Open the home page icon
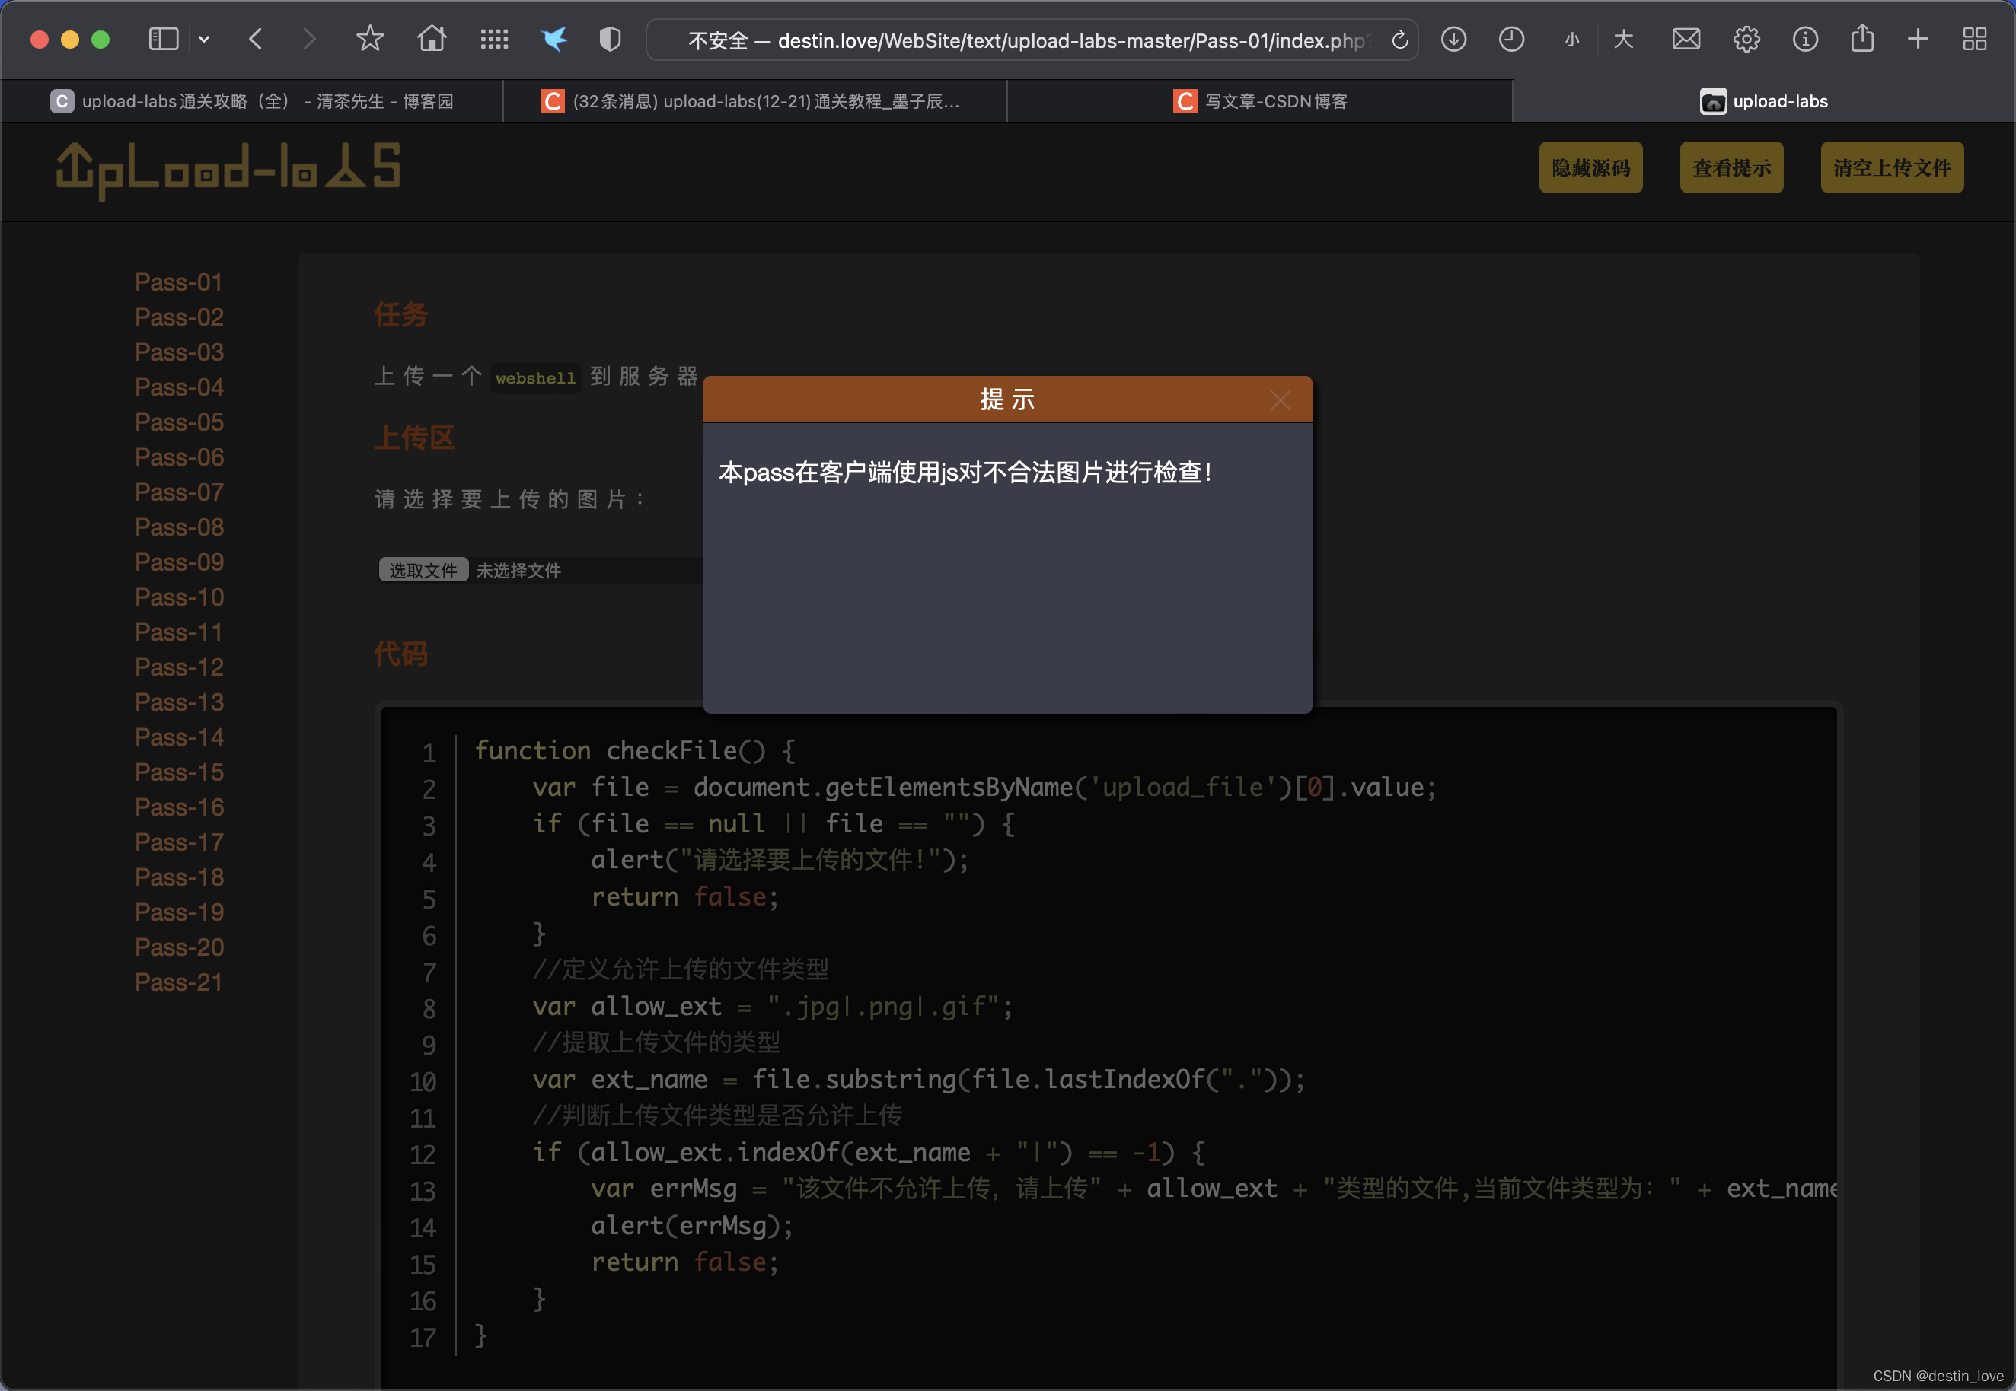This screenshot has width=2016, height=1391. click(x=432, y=40)
